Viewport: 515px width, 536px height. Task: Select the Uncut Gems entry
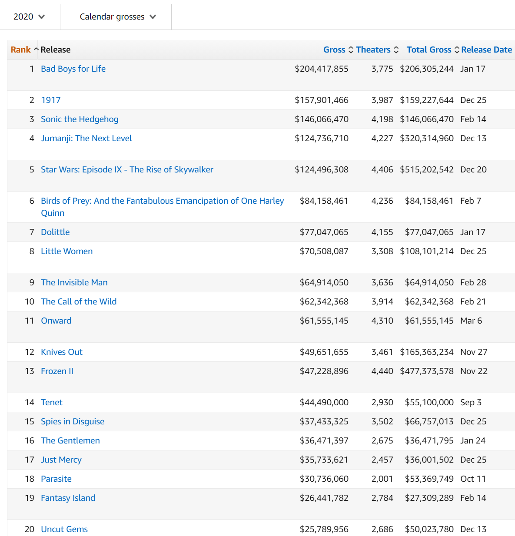pyautogui.click(x=64, y=529)
